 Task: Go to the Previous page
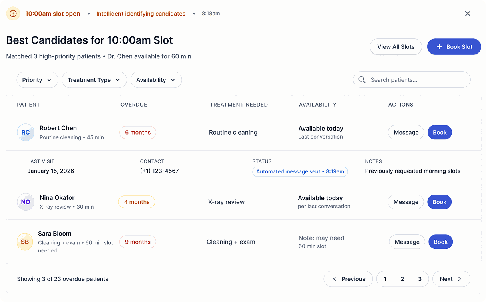click(348, 279)
